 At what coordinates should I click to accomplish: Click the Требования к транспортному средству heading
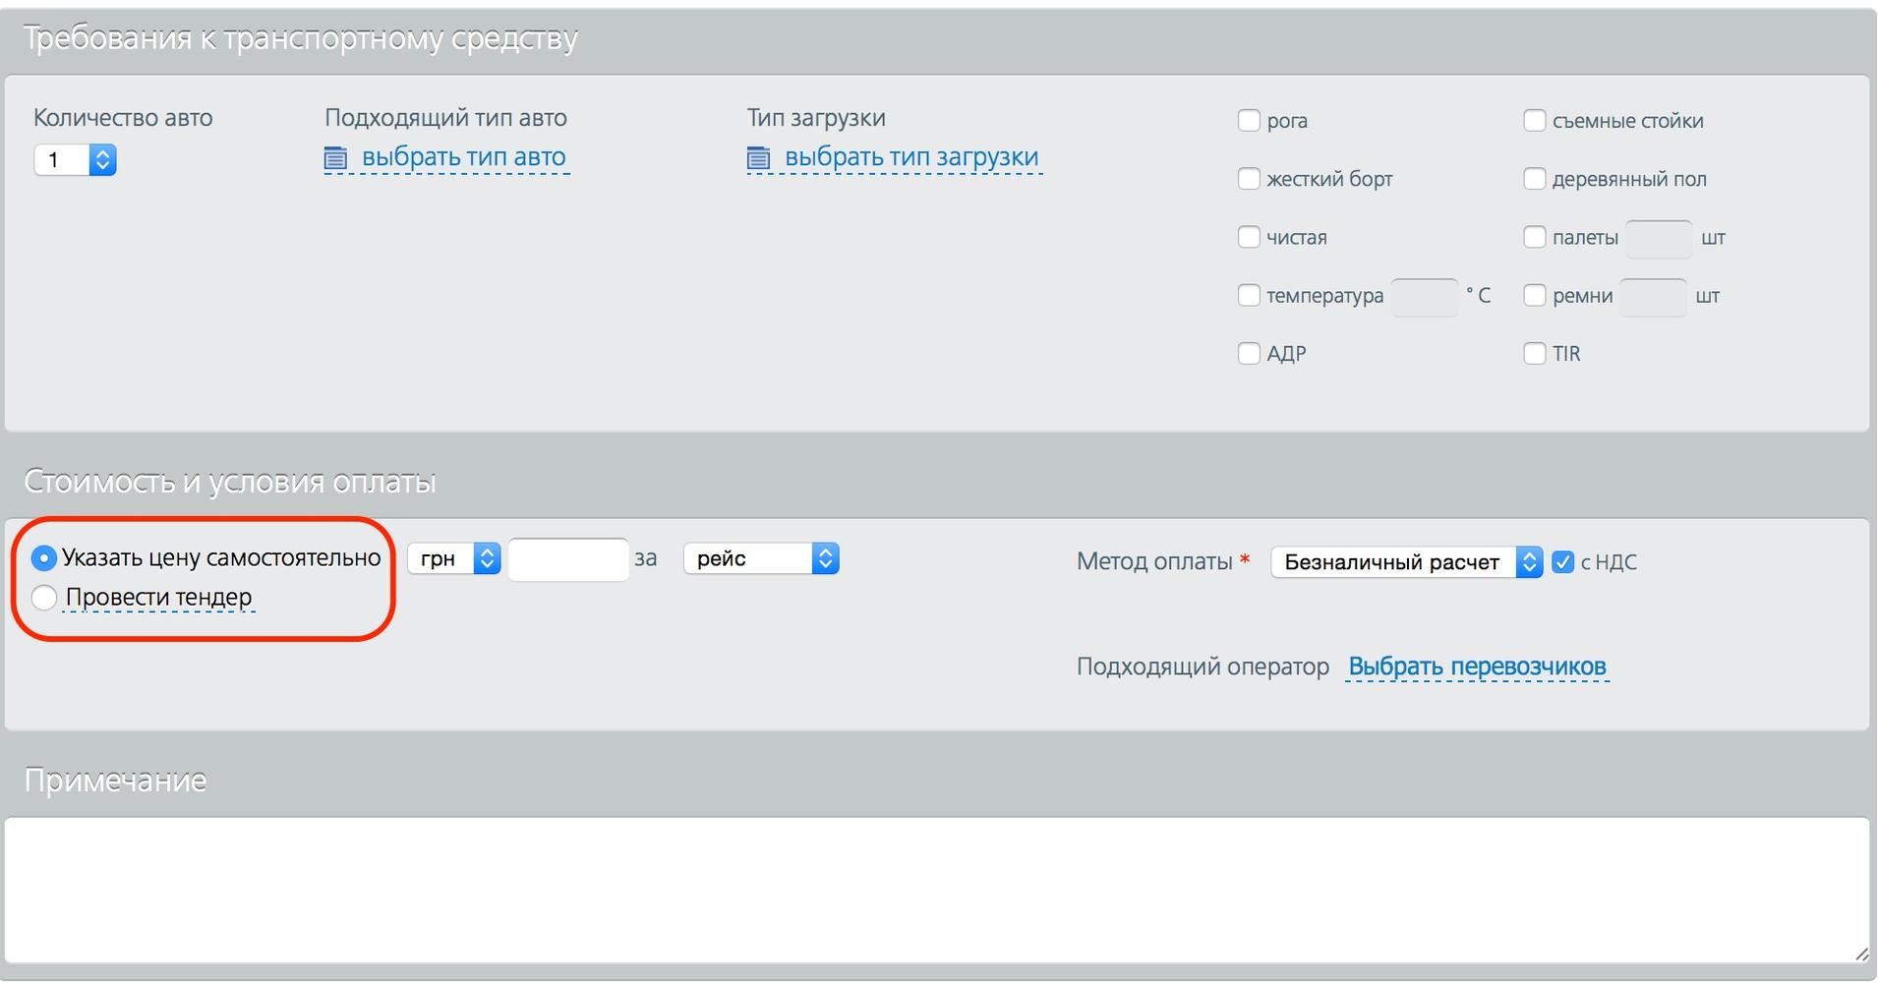[300, 38]
